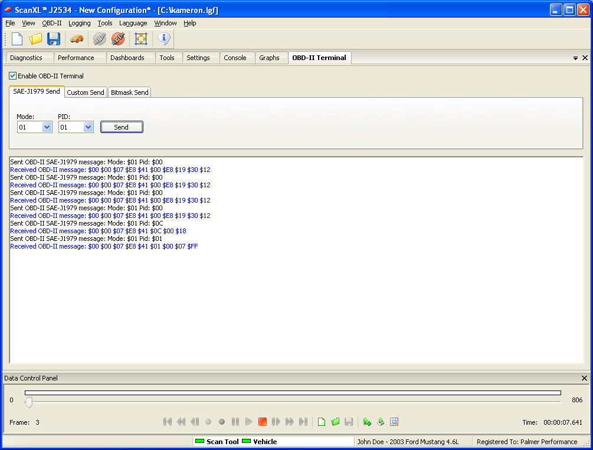Viewport: 593px width, 450px height.
Task: Open a log file with the green folder icon
Action: click(x=335, y=422)
